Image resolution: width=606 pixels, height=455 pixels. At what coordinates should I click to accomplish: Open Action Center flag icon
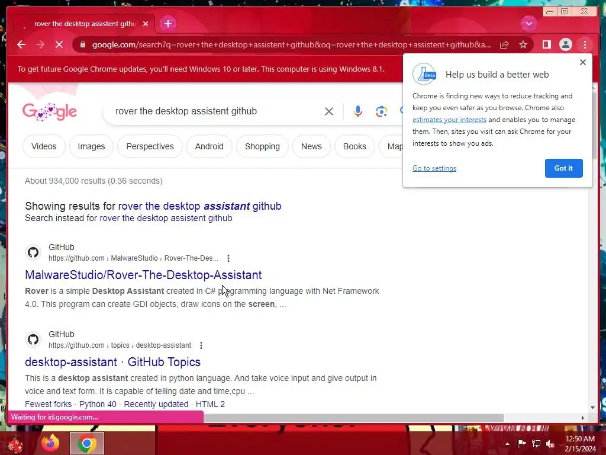point(522,443)
